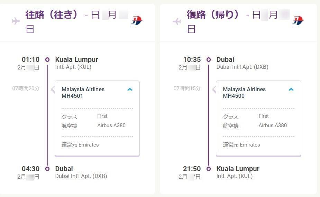Click the return Dubai departure airport name

click(225, 59)
